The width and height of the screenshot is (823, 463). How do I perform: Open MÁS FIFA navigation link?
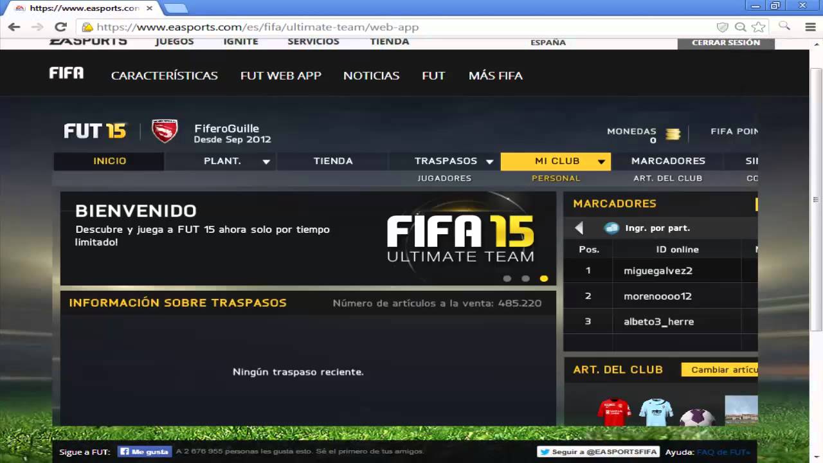coord(496,75)
